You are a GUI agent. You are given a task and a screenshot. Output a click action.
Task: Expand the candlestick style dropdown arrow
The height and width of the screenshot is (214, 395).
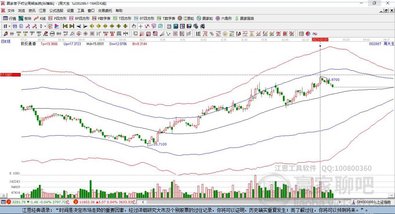[45, 26]
